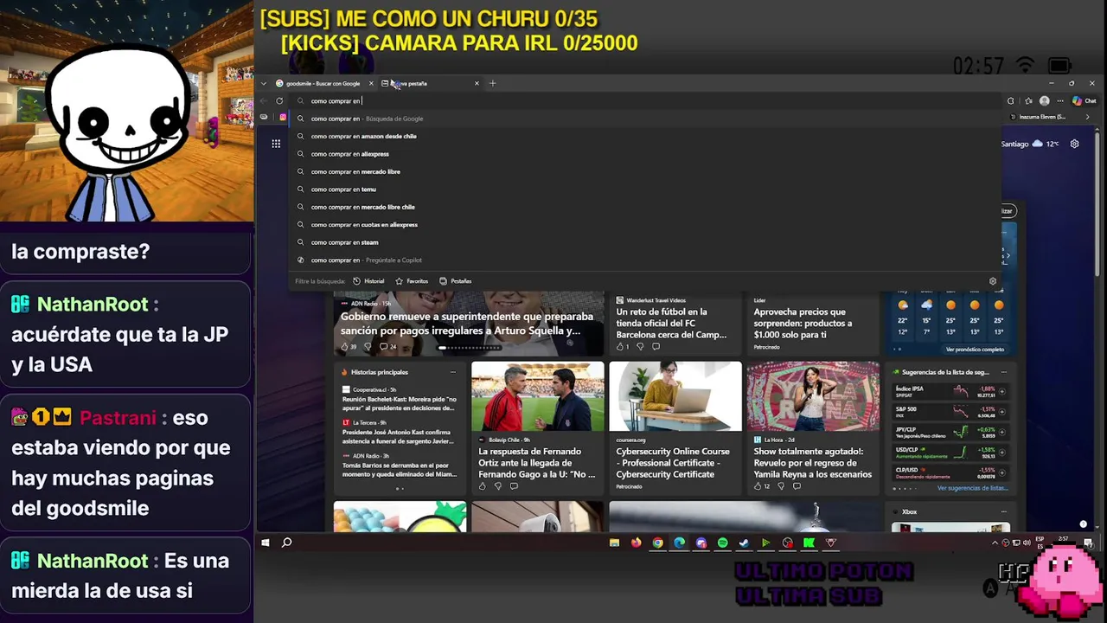Open more options for the stock suggestions card

point(1002,372)
